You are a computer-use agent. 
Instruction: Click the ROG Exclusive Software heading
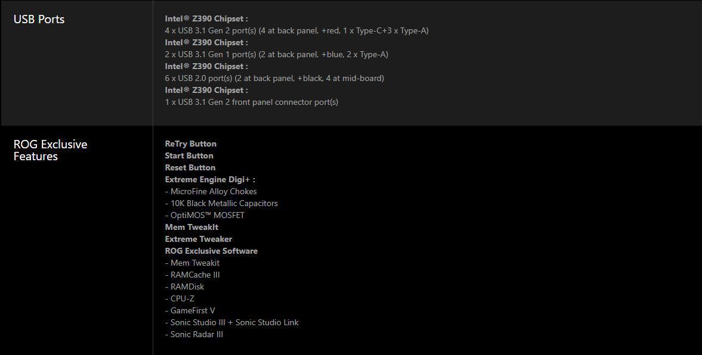[x=211, y=251]
